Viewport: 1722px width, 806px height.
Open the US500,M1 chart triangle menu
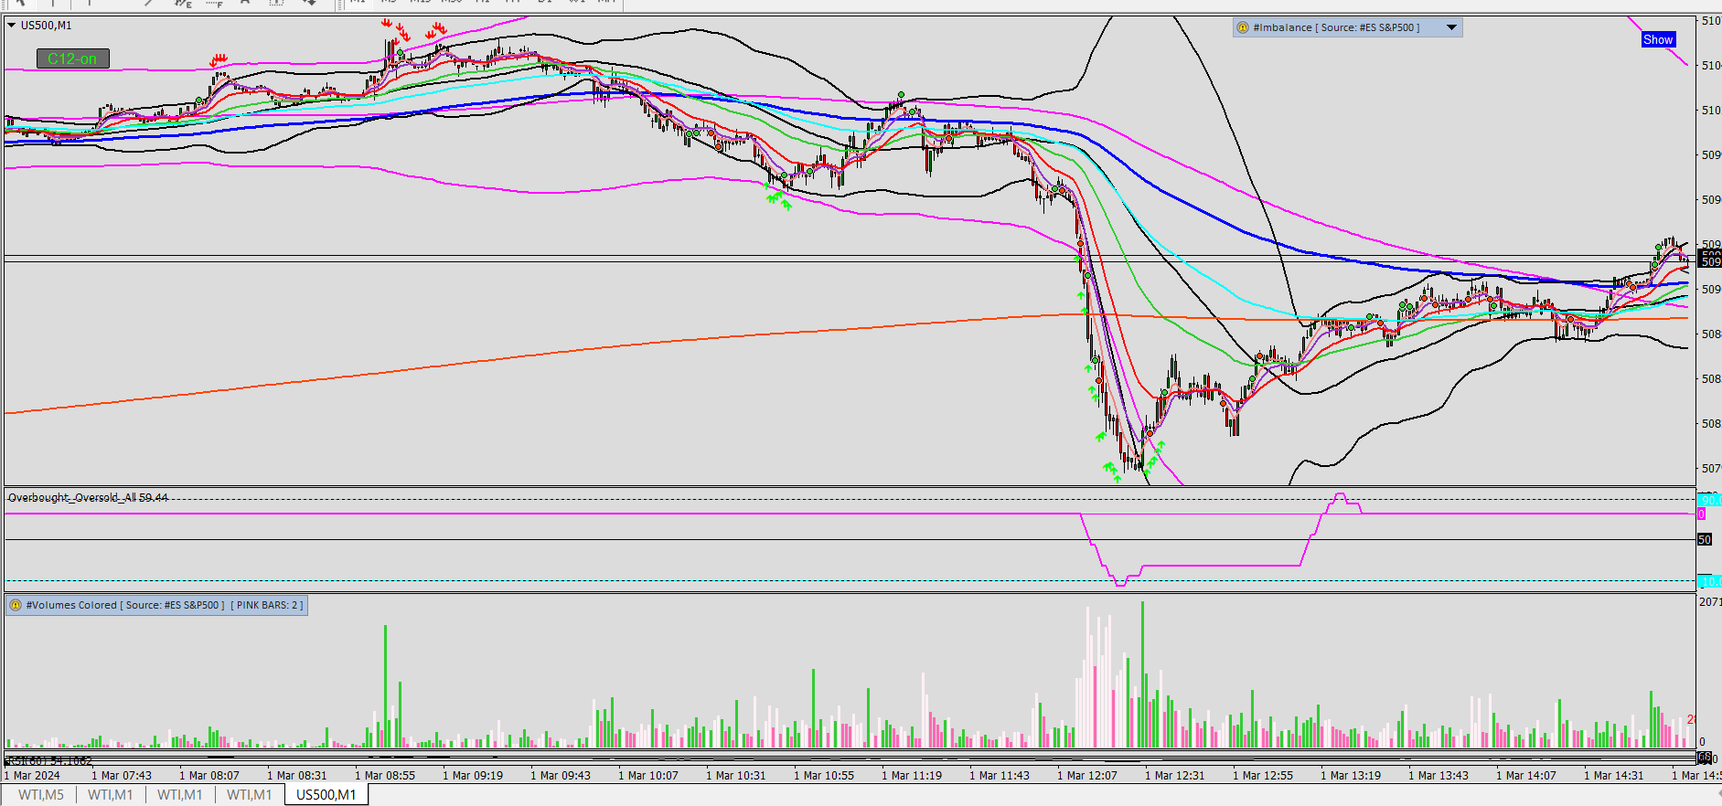click(x=11, y=26)
